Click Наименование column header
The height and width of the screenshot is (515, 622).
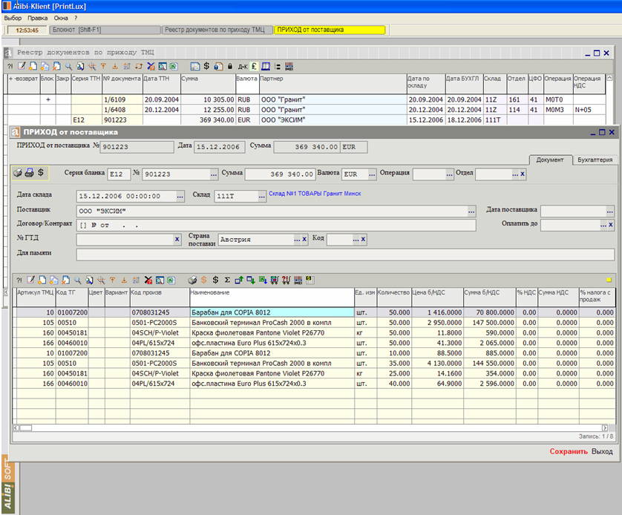(272, 297)
